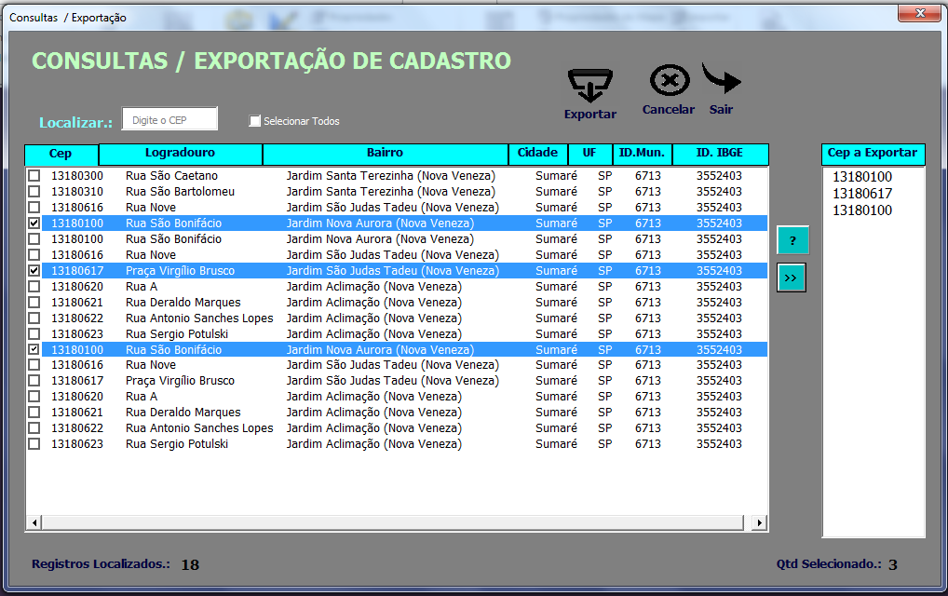The image size is (948, 596).
Task: Check the checkbox for Rua São Caetano
Action: 34,175
